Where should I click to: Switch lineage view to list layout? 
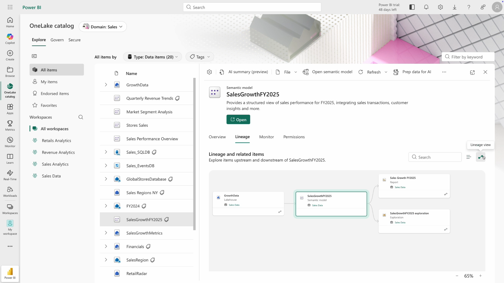469,157
